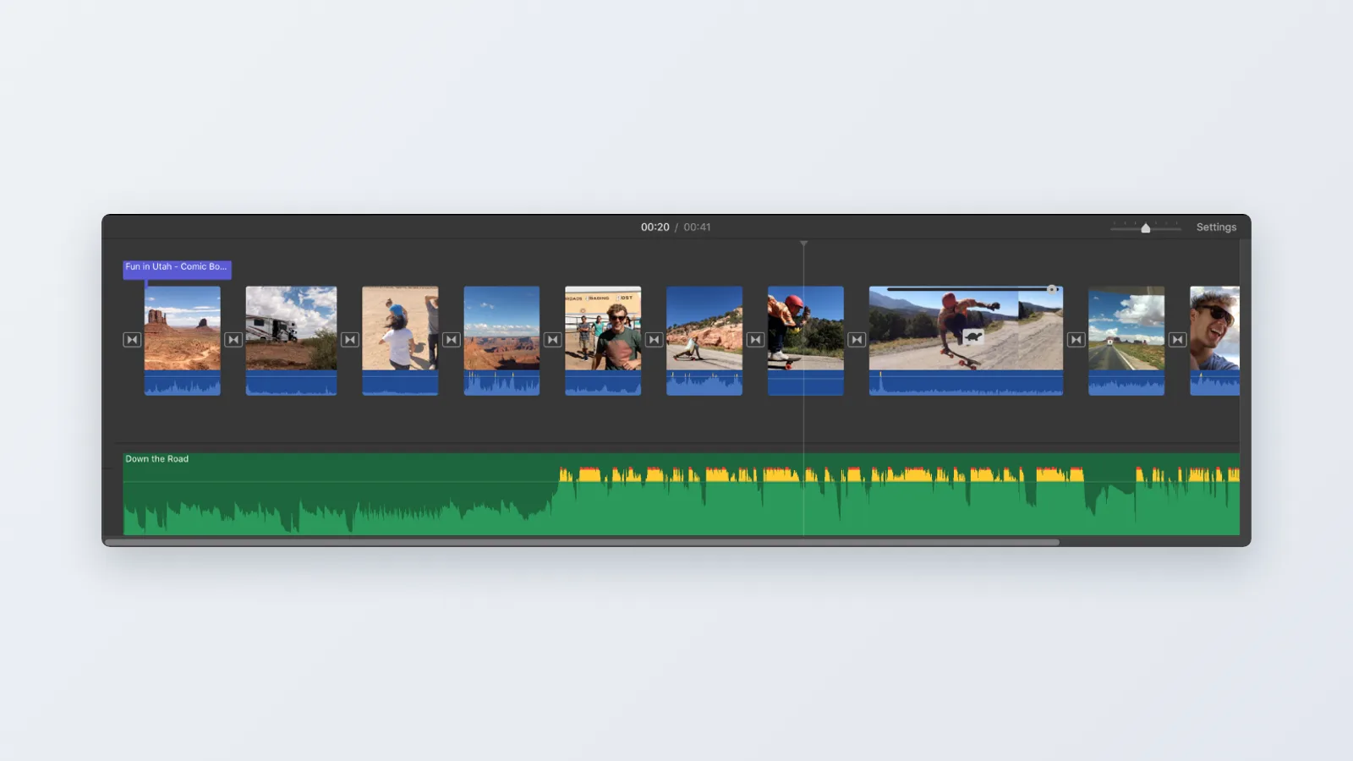The image size is (1353, 761).
Task: Select transition between Monument Valley and RV clips
Action: pos(233,340)
